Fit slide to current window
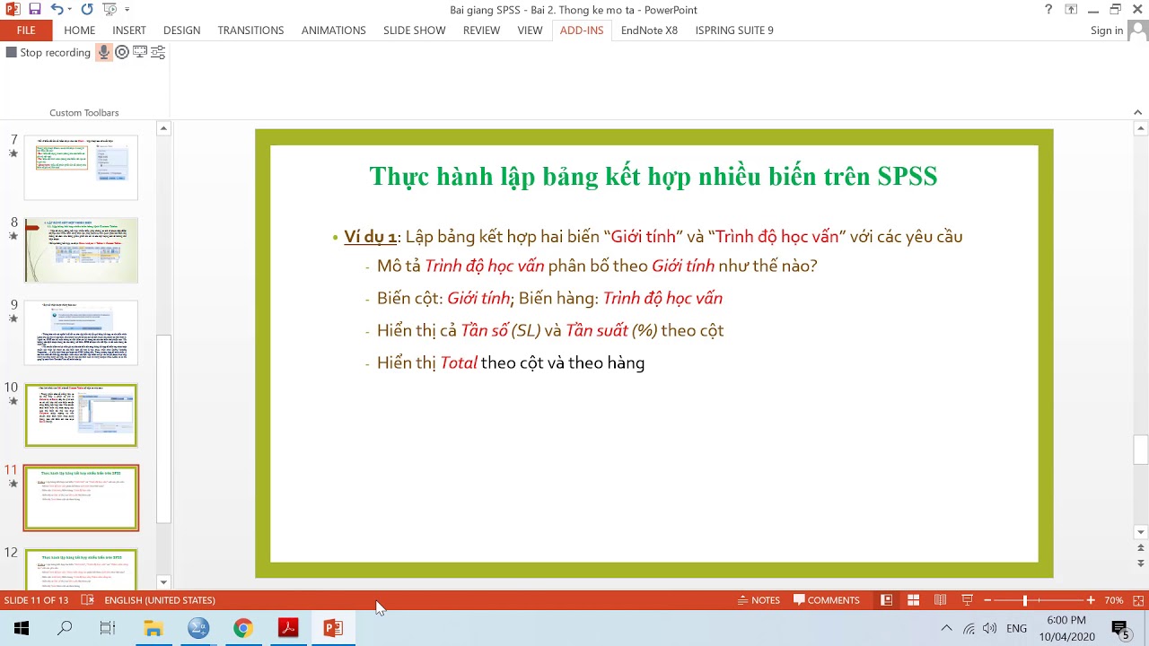 click(x=1138, y=600)
